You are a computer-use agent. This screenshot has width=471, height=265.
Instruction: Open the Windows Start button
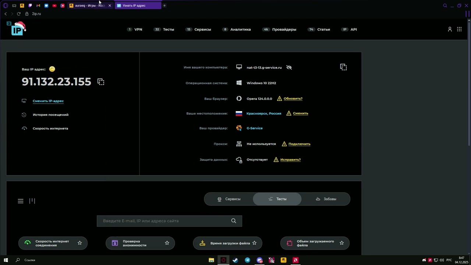click(x=6, y=260)
